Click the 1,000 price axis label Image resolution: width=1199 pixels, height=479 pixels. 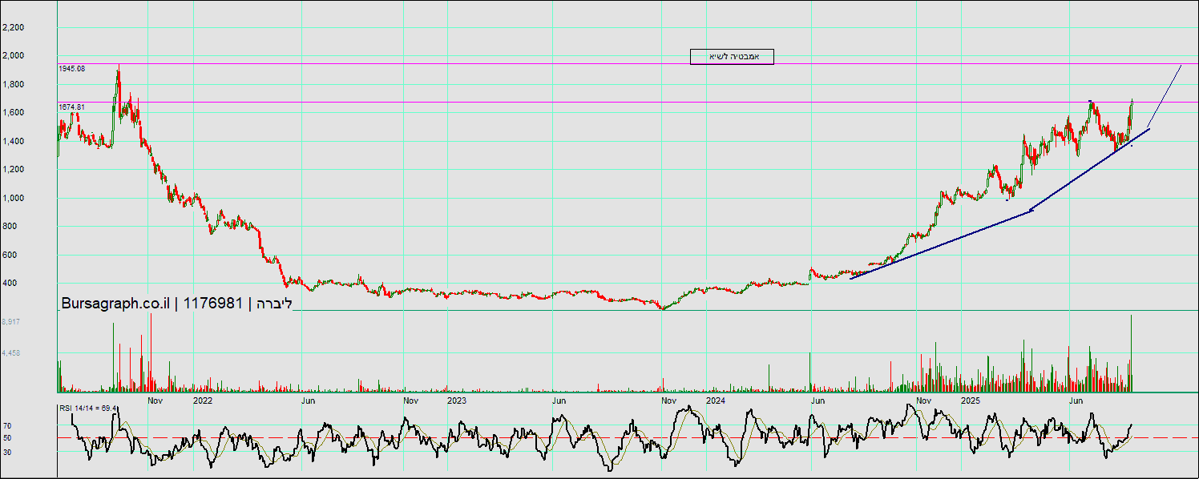point(14,198)
